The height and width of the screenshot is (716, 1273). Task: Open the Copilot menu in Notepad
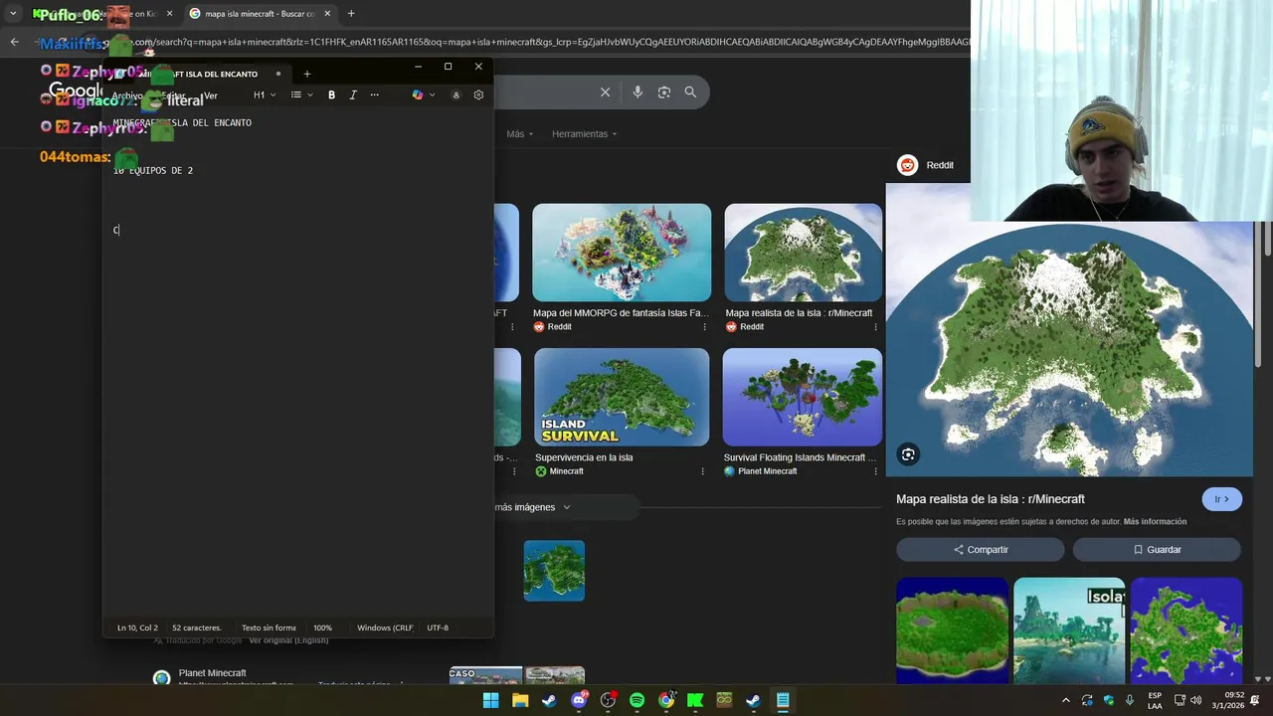coord(418,94)
